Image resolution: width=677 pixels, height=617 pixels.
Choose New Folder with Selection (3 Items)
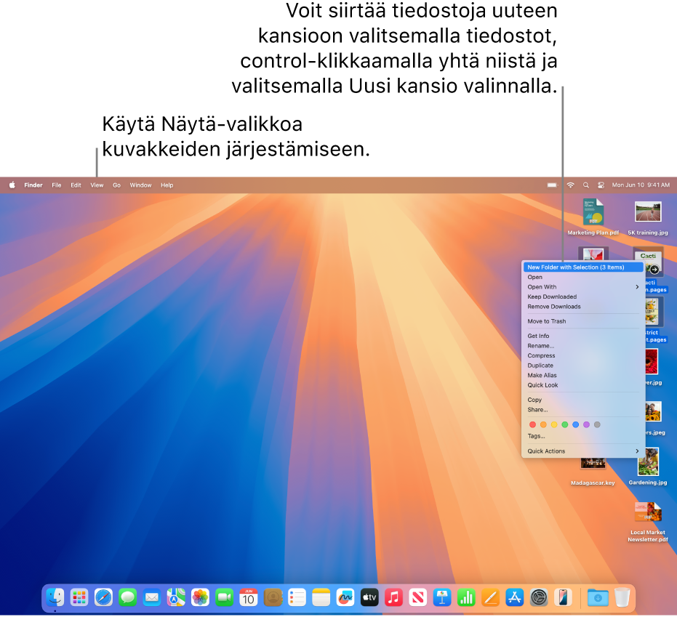[x=584, y=267]
